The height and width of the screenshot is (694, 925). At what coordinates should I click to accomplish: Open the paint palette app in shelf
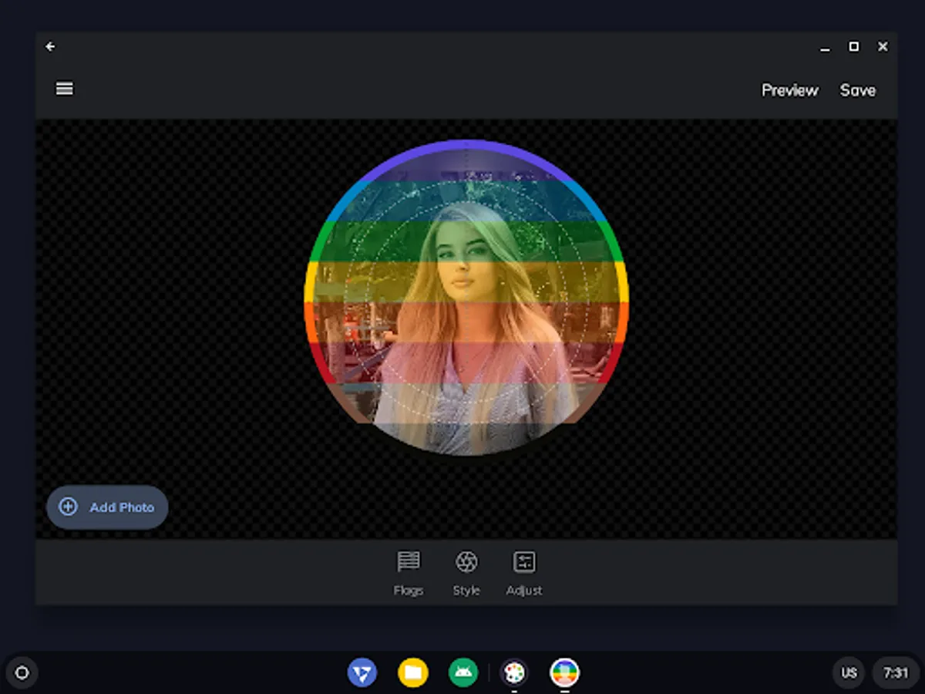tap(514, 672)
